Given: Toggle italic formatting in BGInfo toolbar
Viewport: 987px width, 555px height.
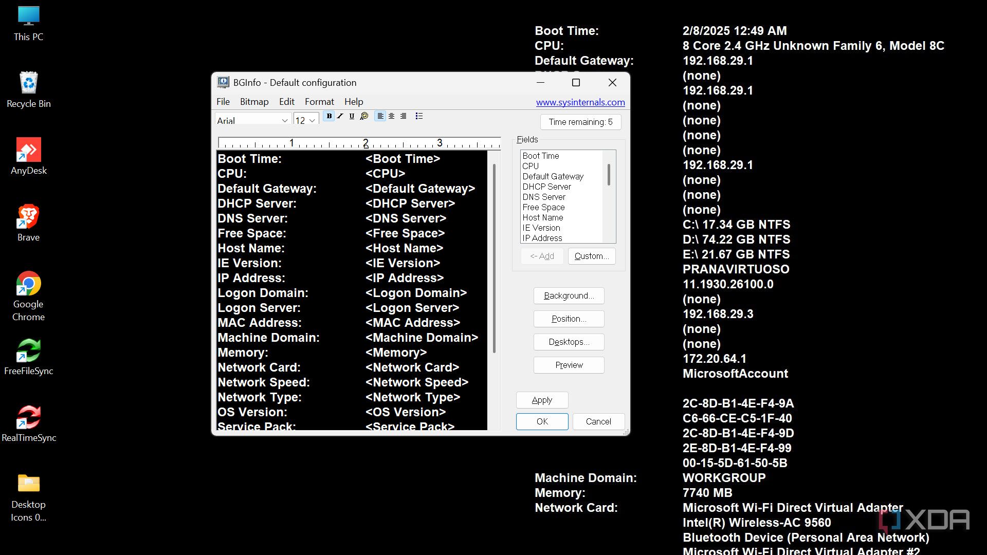Looking at the screenshot, I should (340, 116).
